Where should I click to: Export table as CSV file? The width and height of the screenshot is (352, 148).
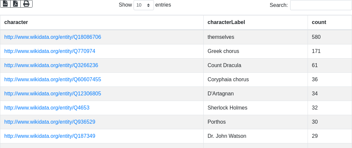pos(5,4)
